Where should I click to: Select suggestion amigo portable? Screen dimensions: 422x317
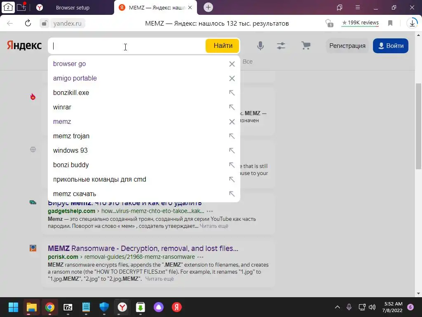tap(75, 78)
